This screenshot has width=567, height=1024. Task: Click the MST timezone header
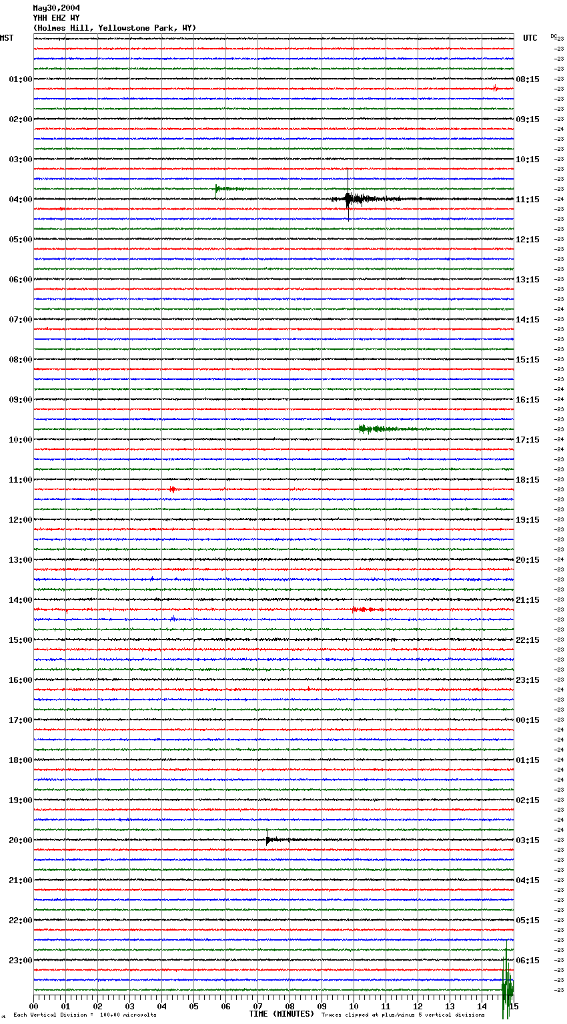coord(7,38)
